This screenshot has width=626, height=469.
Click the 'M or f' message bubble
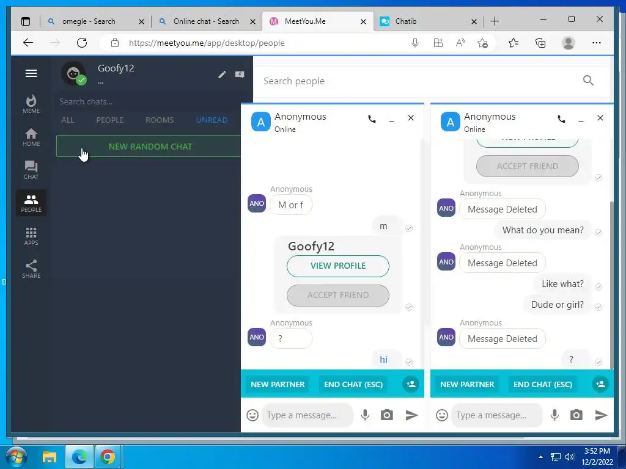290,205
